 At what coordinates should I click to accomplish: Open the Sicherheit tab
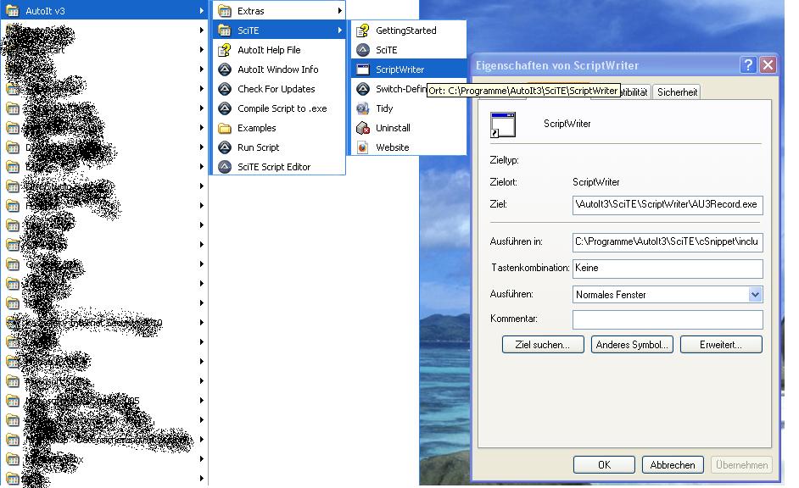[x=677, y=92]
